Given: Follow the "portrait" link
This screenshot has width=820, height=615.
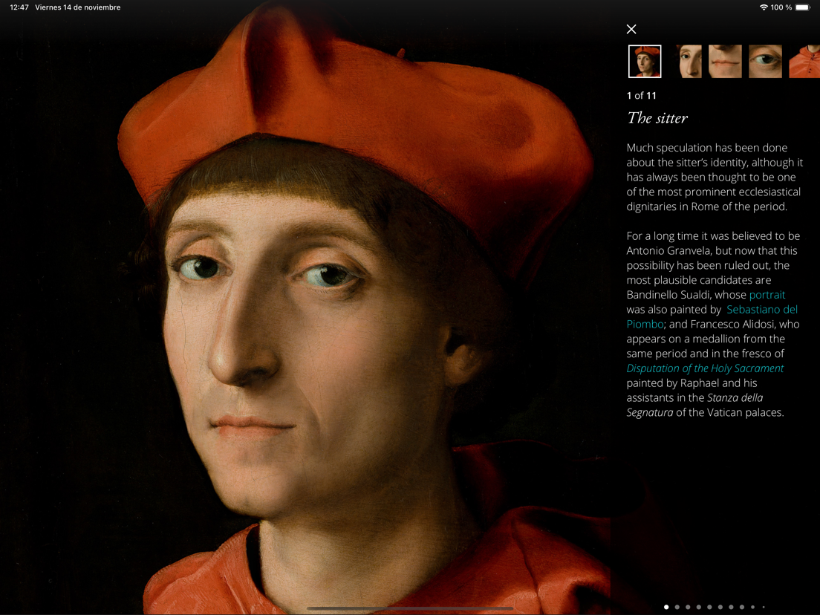Looking at the screenshot, I should pos(767,295).
